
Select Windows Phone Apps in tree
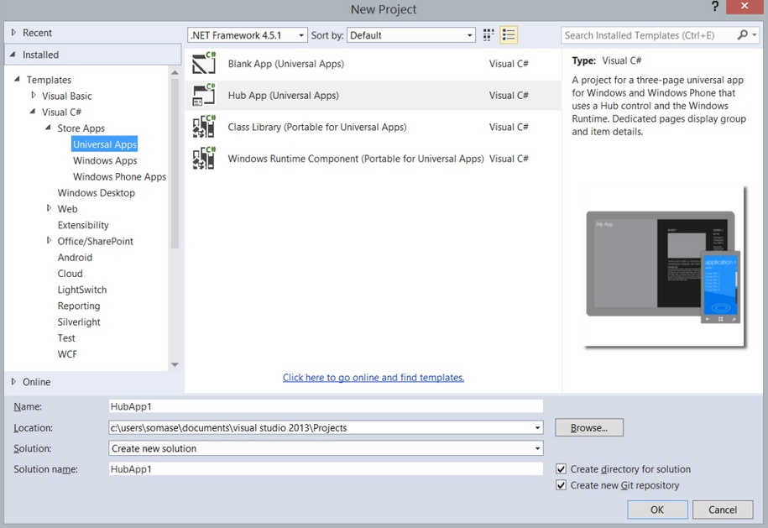[119, 177]
